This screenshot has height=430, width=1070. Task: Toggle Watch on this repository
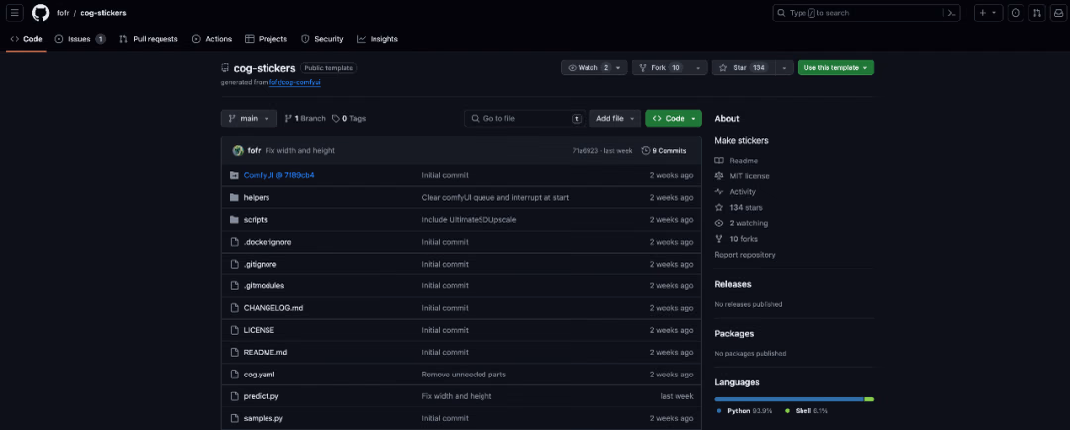[589, 68]
